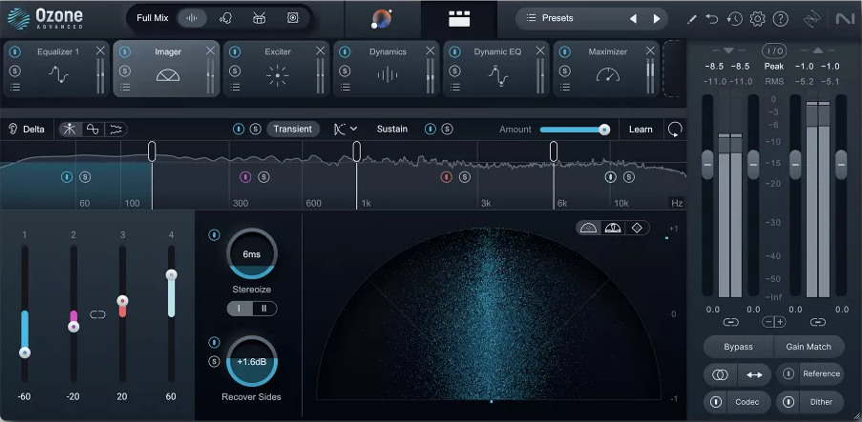Open the undo history clock icon

pos(734,18)
